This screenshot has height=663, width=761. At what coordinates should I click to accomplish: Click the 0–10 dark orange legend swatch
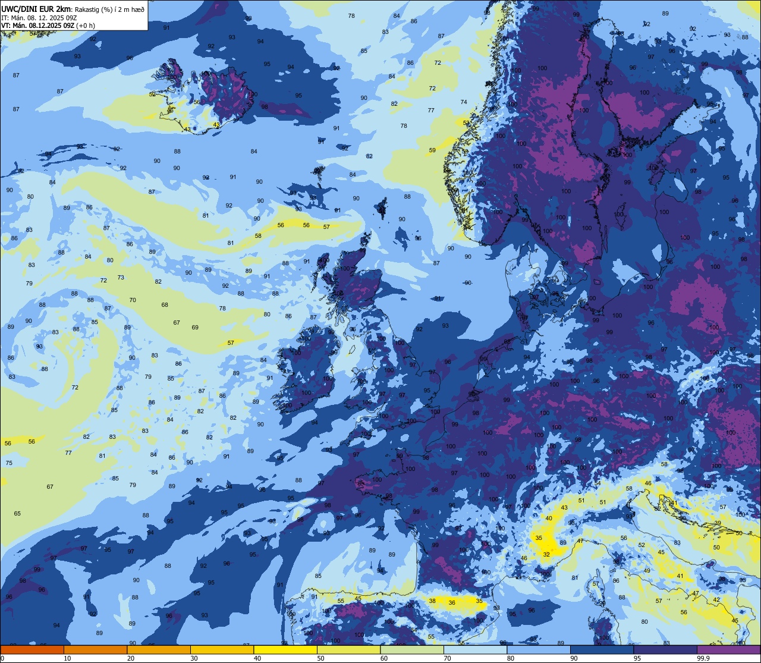point(32,649)
